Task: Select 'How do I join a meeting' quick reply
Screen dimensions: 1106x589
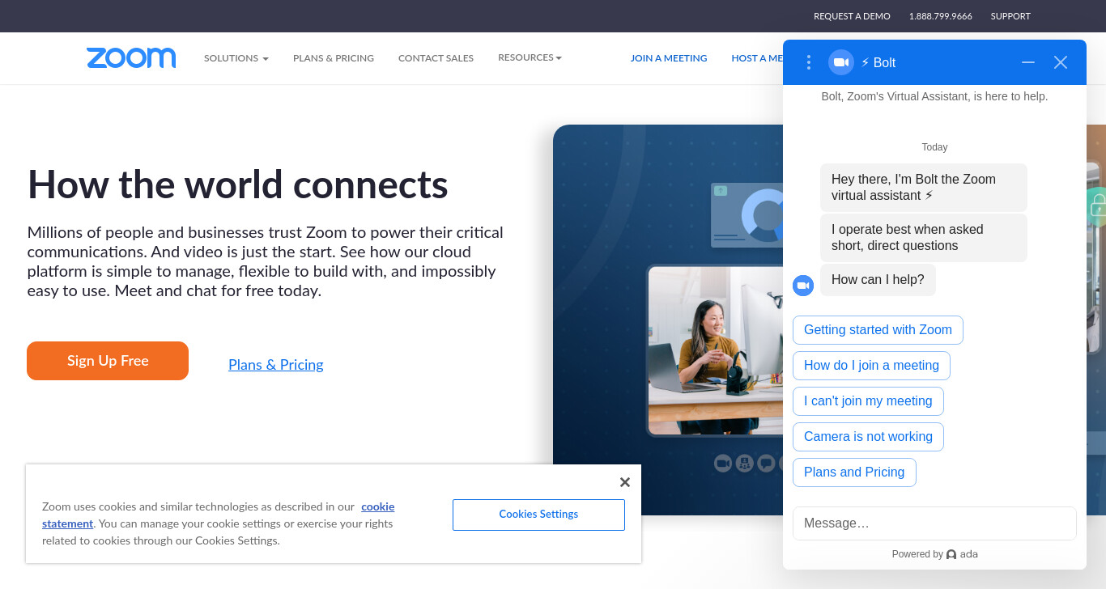Action: tap(871, 366)
